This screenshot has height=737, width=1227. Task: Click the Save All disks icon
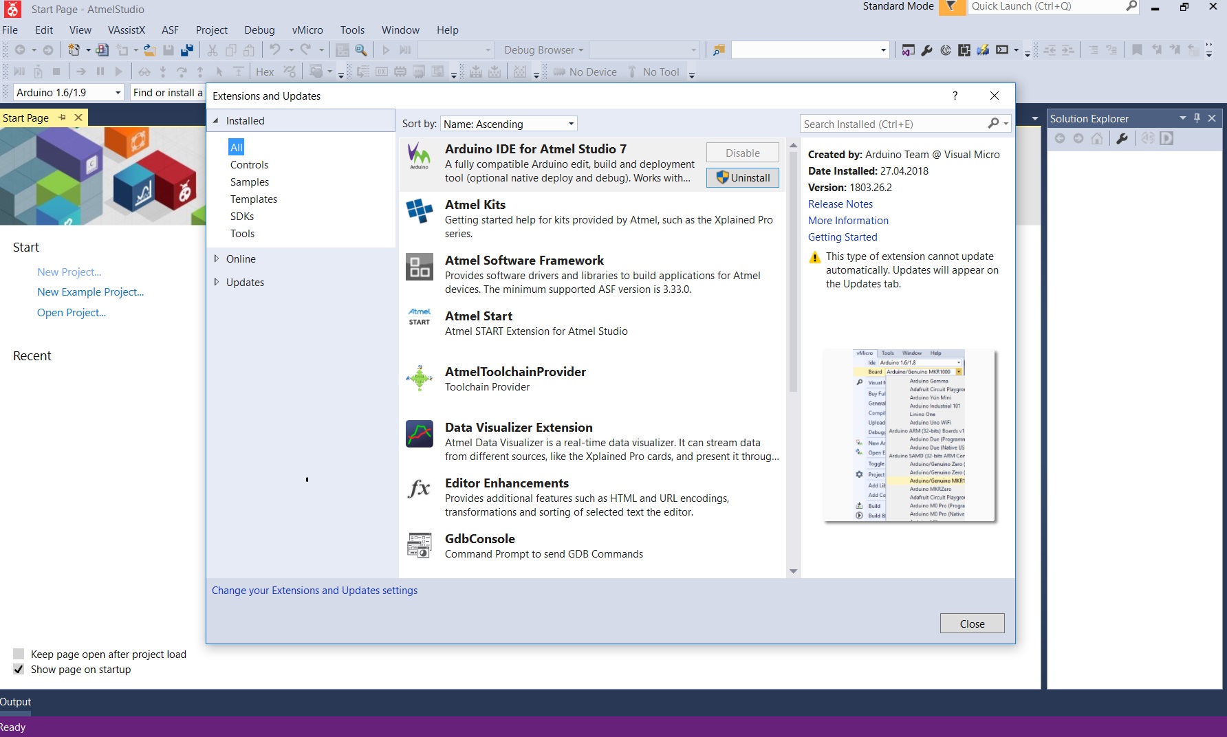click(186, 50)
